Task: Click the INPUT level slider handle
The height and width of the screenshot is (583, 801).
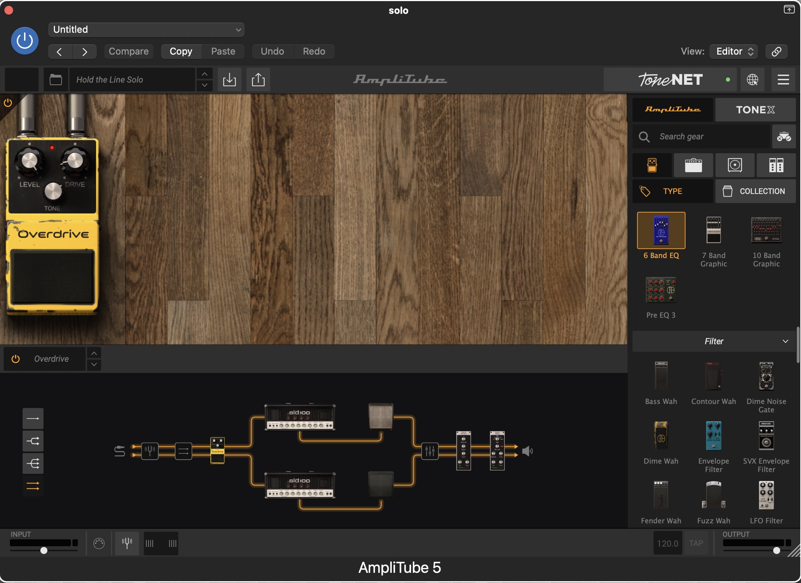Action: [44, 550]
